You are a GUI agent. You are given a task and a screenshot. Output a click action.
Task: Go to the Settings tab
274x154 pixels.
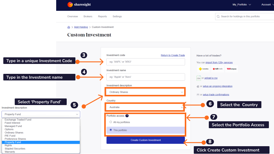point(117,17)
